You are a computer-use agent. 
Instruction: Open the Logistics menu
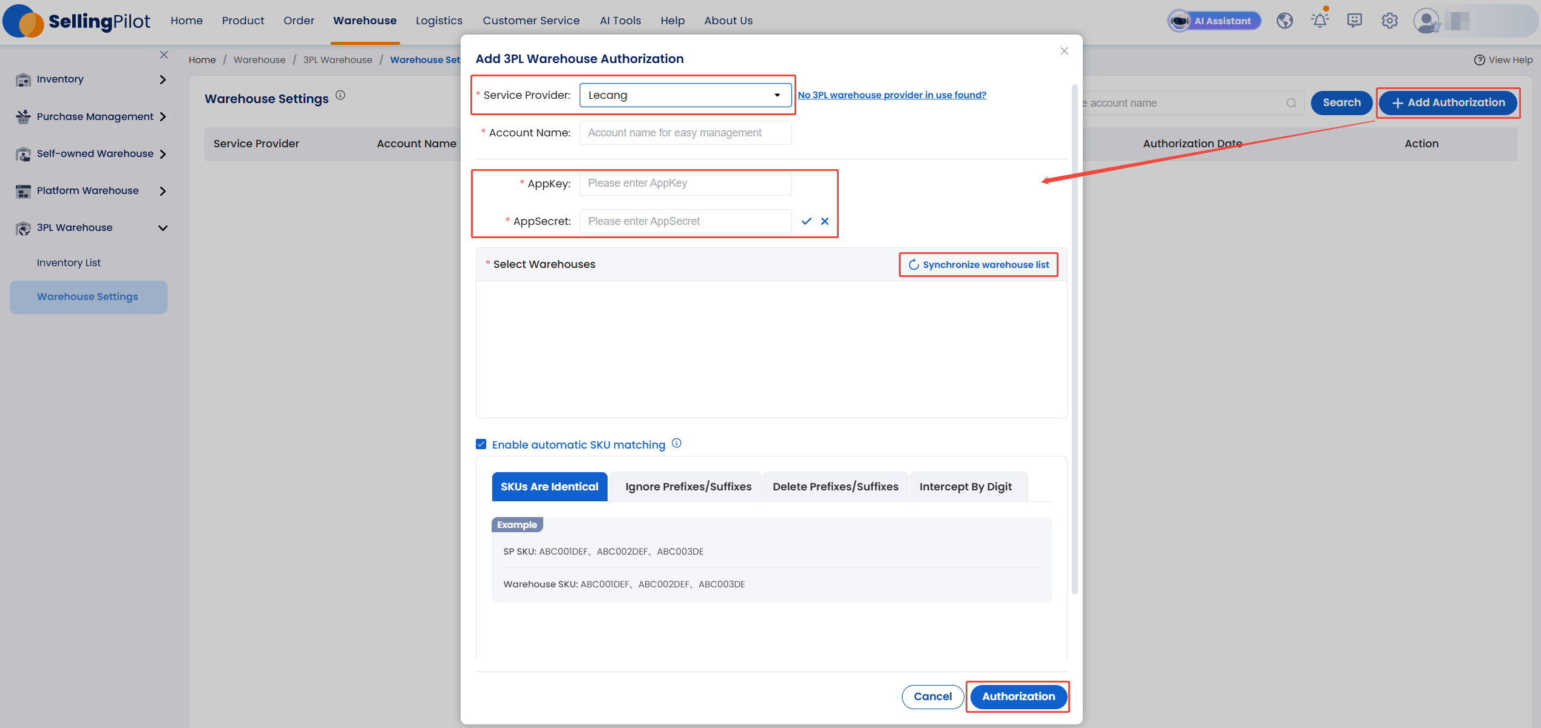click(439, 21)
